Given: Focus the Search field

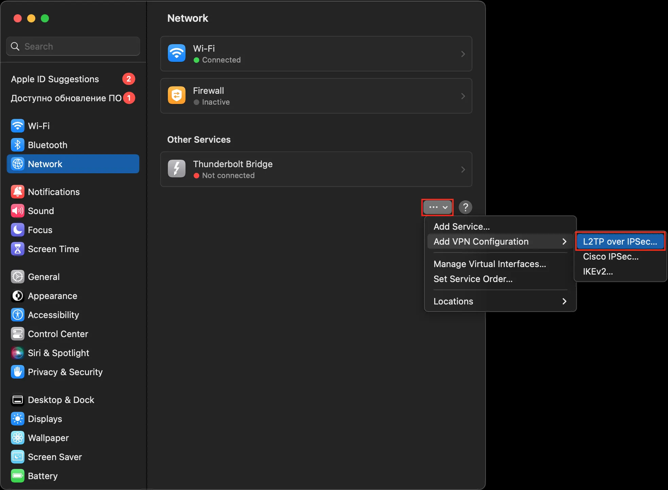Looking at the screenshot, I should click(78, 47).
